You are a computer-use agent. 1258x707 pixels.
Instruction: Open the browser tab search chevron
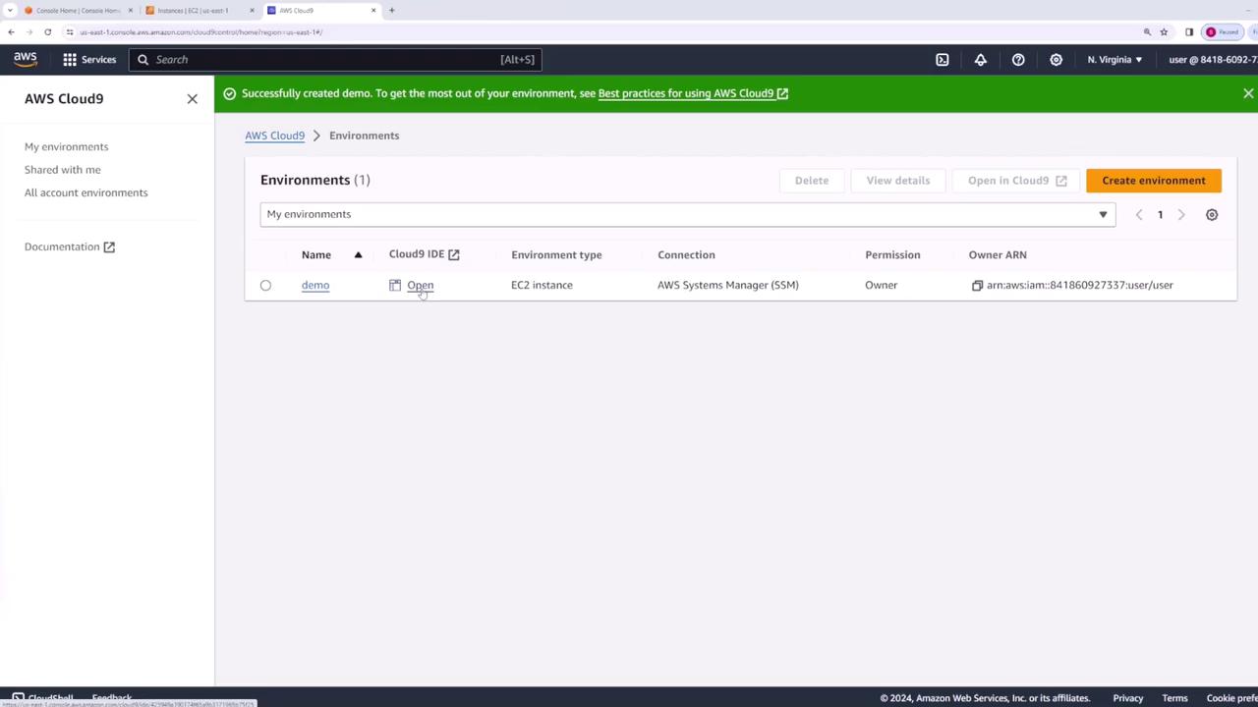coord(9,11)
